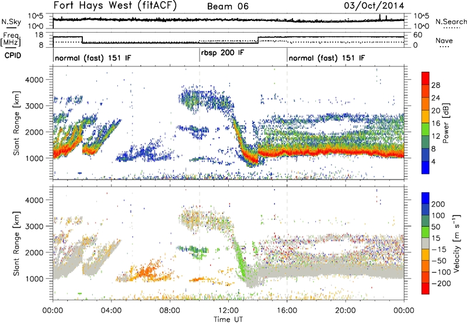Click 'Slant Range [km]' label of power panel
The width and height of the screenshot is (467, 323).
click(x=16, y=123)
